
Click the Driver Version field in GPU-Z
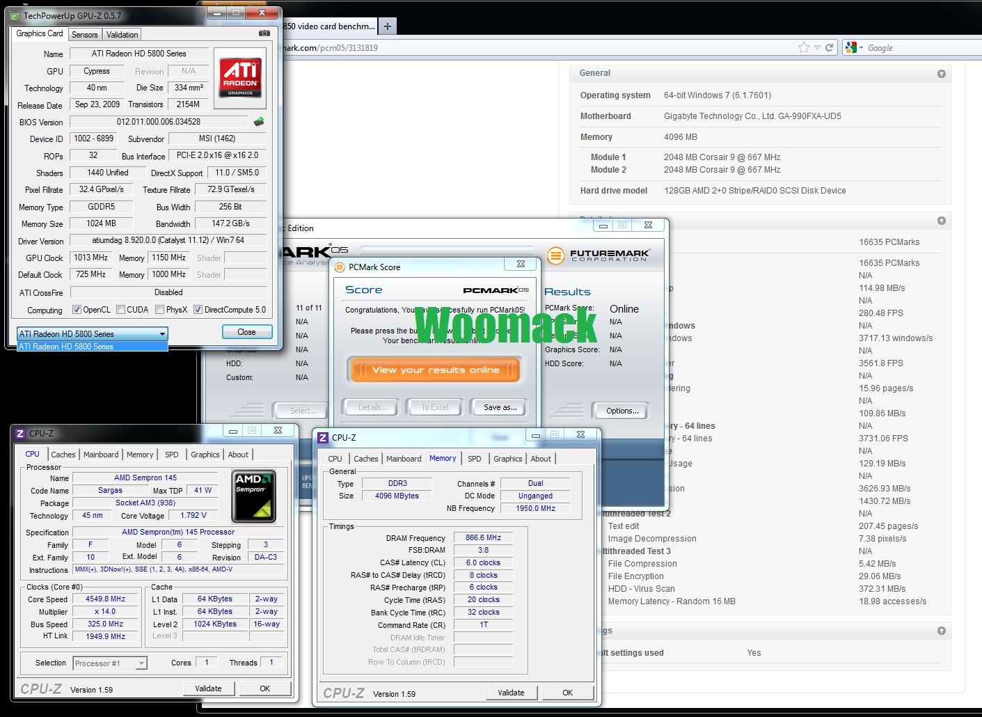coord(168,240)
